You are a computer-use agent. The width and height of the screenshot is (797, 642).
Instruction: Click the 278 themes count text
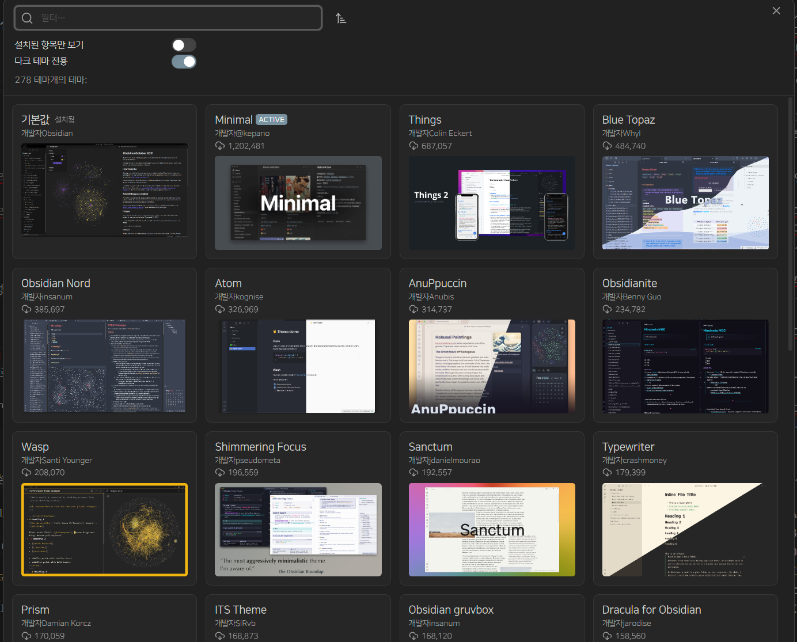tap(51, 80)
